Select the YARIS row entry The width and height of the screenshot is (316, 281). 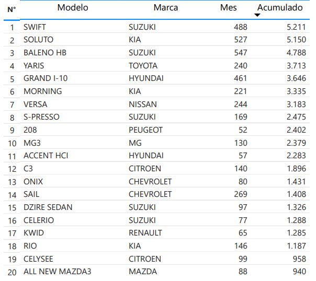pyautogui.click(x=34, y=65)
